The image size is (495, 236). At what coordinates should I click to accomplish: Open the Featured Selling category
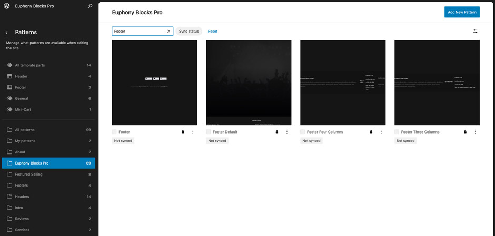[28, 174]
